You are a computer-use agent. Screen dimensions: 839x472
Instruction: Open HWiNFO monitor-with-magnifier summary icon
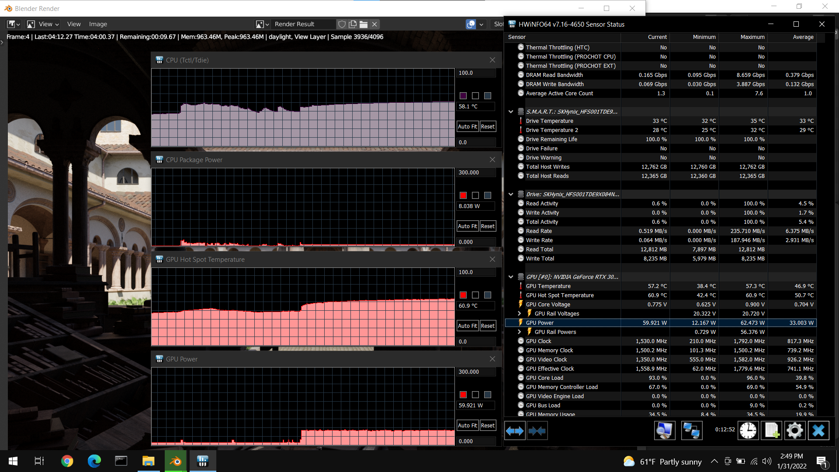tap(665, 430)
